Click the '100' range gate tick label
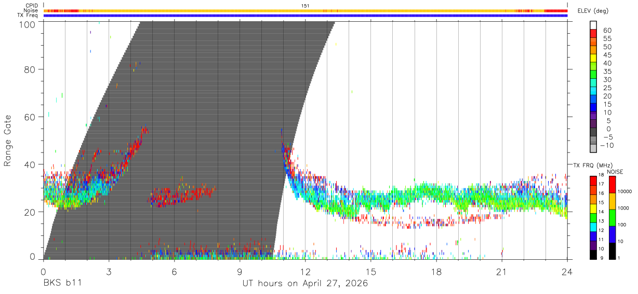This screenshot has height=294, width=638. tap(26, 24)
